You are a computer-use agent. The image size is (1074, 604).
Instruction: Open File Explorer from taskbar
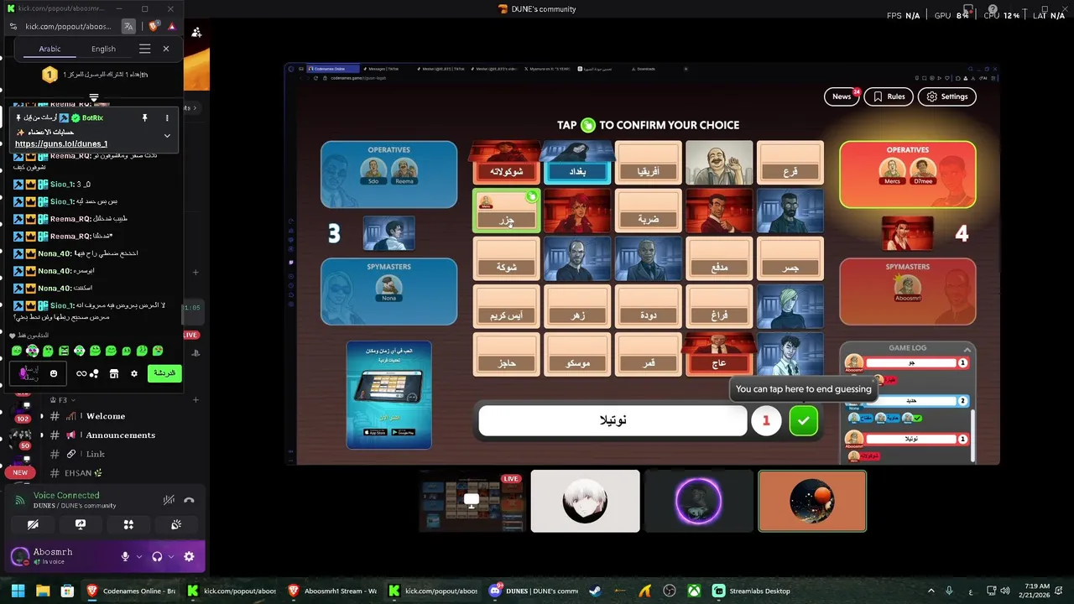click(x=43, y=591)
